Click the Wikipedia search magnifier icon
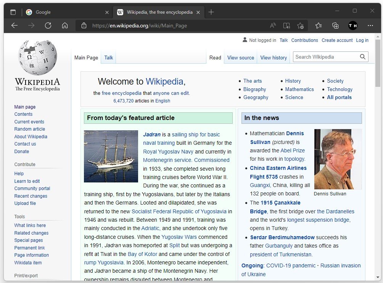Image resolution: width=383 pixels, height=283 pixels. 363,57
